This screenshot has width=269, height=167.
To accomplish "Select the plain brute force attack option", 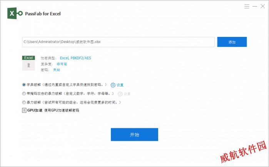I will [x=24, y=103].
